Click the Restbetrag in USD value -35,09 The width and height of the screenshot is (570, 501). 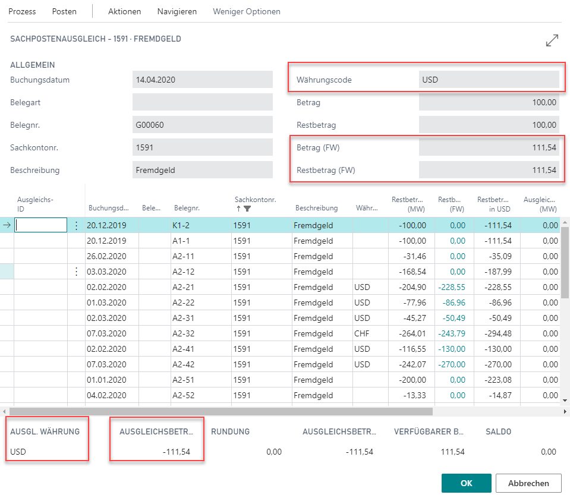500,256
